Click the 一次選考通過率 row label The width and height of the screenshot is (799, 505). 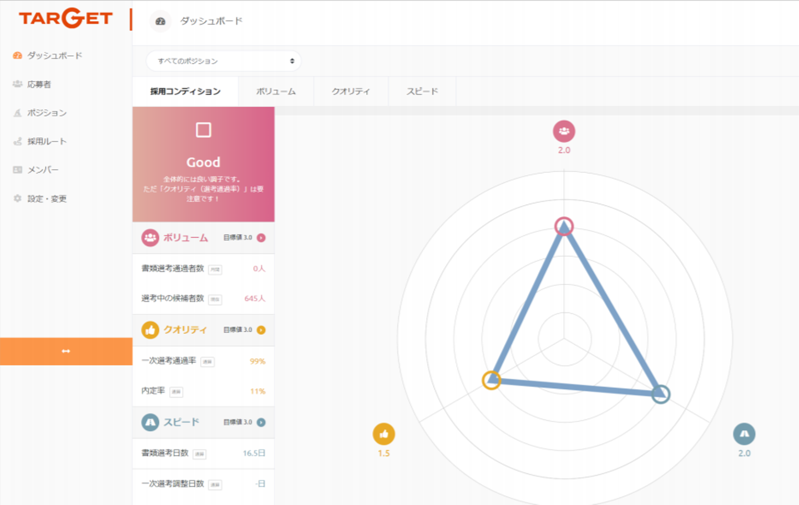(x=169, y=361)
